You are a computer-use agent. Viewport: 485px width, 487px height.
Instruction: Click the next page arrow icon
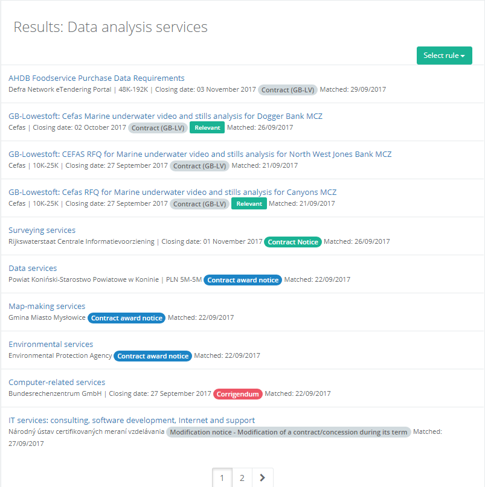262,478
